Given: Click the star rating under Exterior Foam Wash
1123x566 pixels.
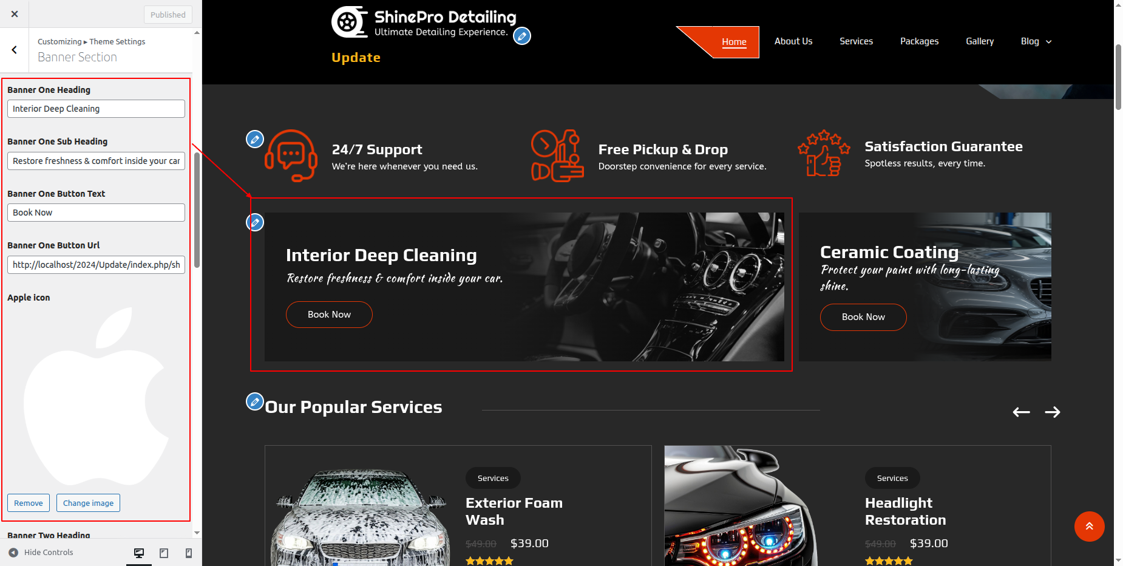Looking at the screenshot, I should click(489, 561).
